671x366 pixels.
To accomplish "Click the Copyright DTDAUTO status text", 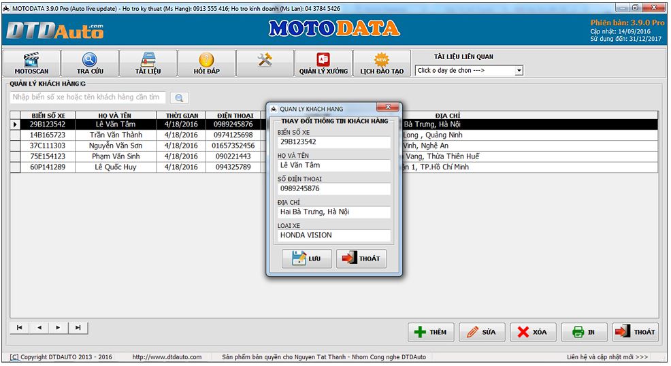I will [61, 357].
